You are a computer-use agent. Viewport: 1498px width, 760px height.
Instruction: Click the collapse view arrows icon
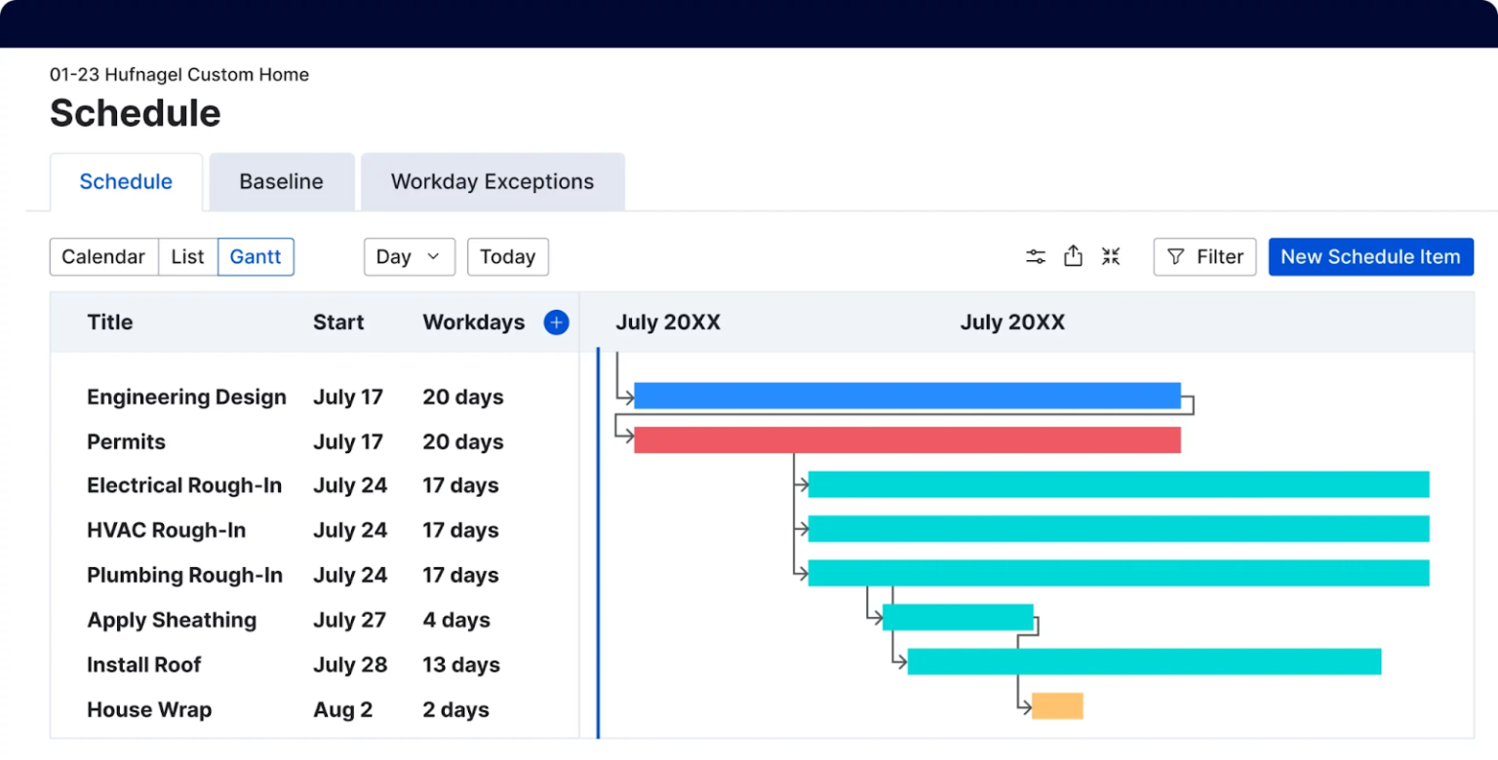pyautogui.click(x=1111, y=256)
